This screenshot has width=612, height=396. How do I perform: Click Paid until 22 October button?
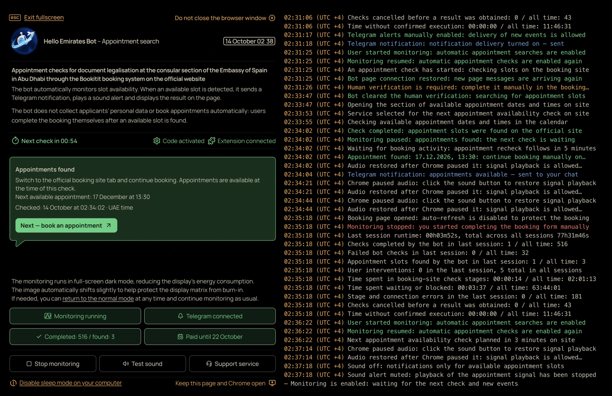tap(210, 337)
